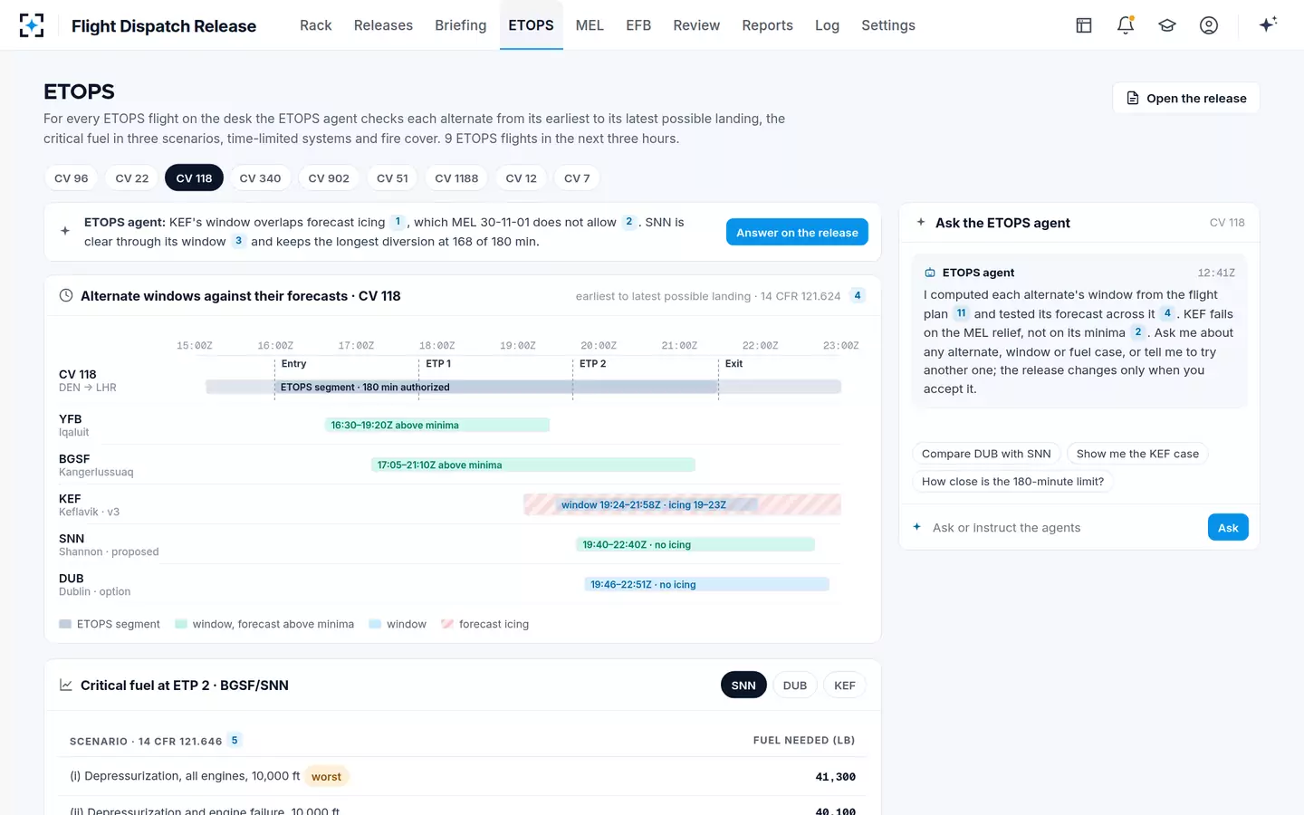Select flight chip CV 340

pyautogui.click(x=260, y=178)
